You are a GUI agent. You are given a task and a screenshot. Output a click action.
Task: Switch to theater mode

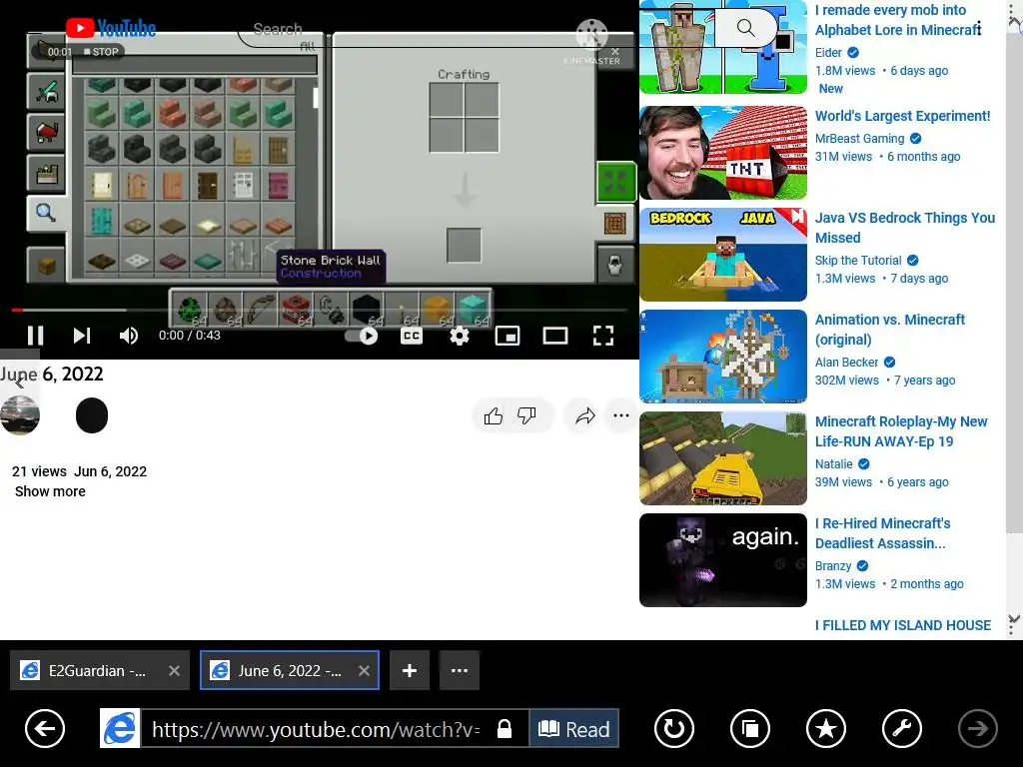point(555,336)
